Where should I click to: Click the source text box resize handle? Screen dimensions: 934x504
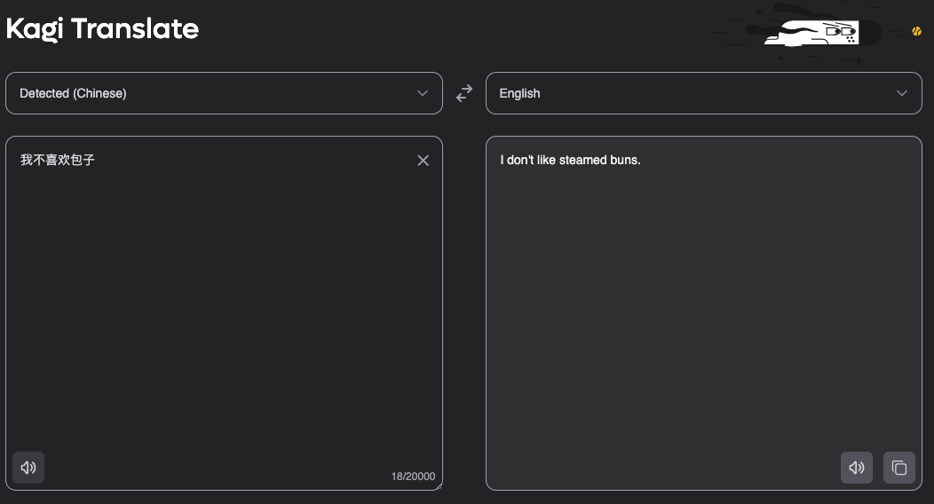pyautogui.click(x=438, y=484)
